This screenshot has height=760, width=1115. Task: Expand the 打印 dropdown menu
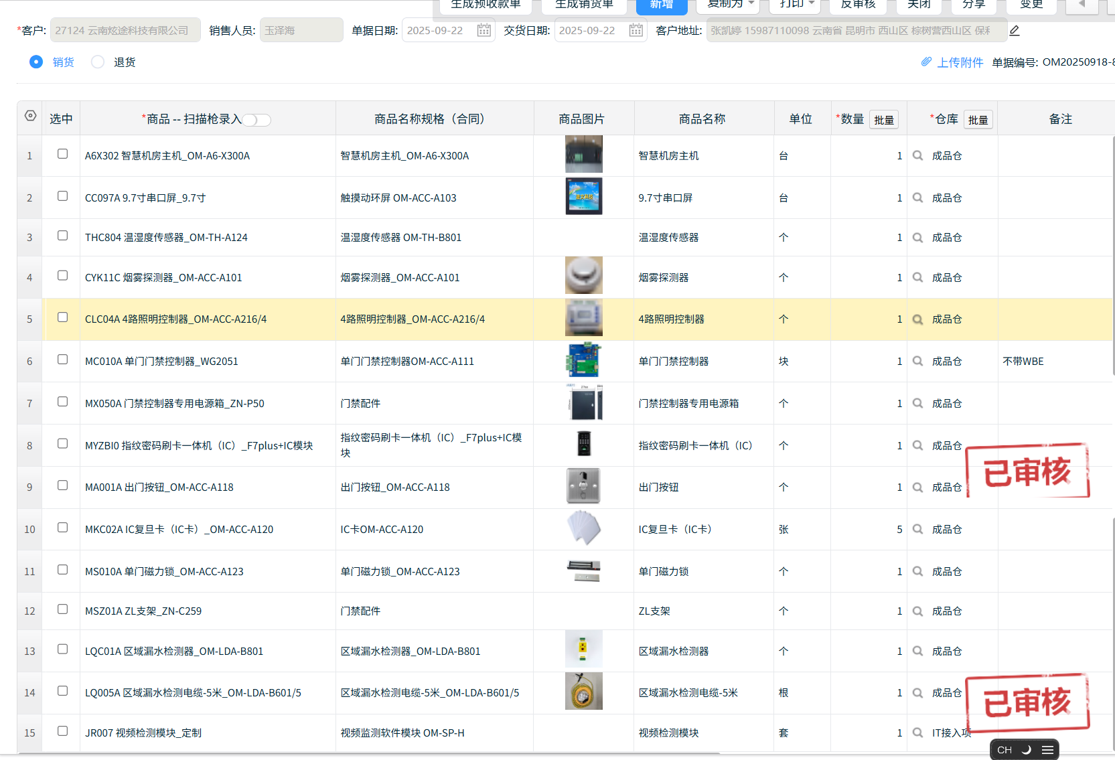(x=797, y=5)
